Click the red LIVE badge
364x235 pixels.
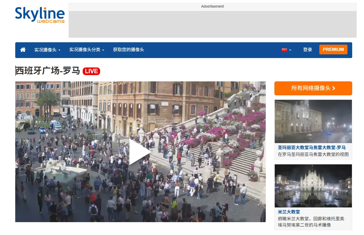(91, 71)
